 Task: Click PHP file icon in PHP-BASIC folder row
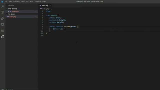[x=8, y=16]
